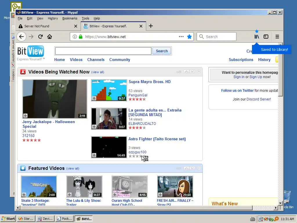The height and width of the screenshot is (223, 297).
Task: Add La gente adulta video to queue
Action: [x=94, y=127]
